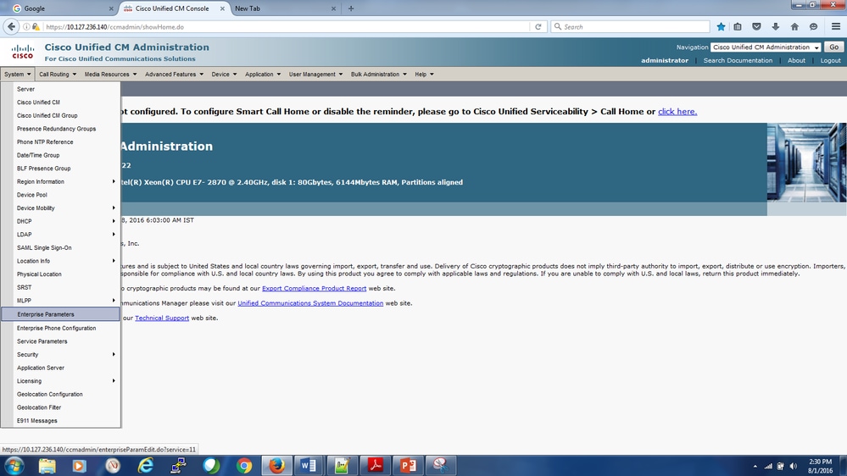
Task: Expand the Device menu
Action: (x=224, y=75)
